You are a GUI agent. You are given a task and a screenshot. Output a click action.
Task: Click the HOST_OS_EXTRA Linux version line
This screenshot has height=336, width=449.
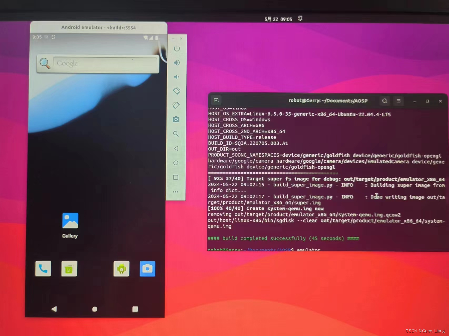pyautogui.click(x=300, y=114)
